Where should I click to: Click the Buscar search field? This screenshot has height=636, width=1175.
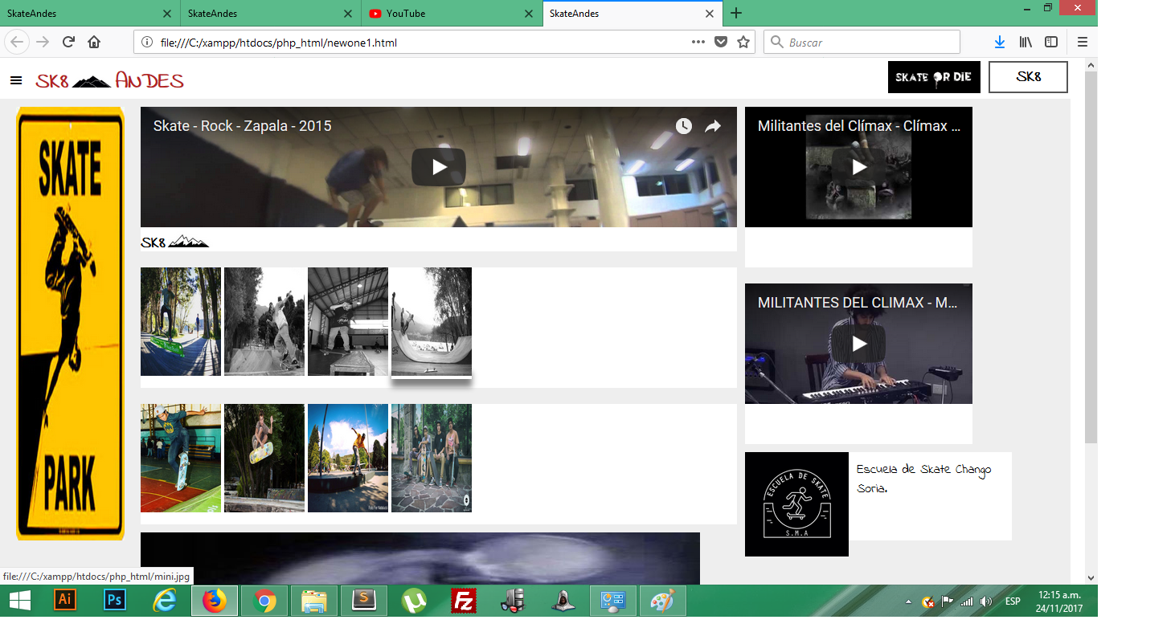point(862,43)
